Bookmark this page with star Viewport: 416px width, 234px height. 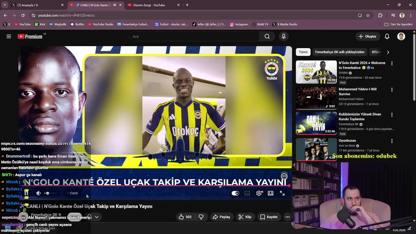pos(368,15)
